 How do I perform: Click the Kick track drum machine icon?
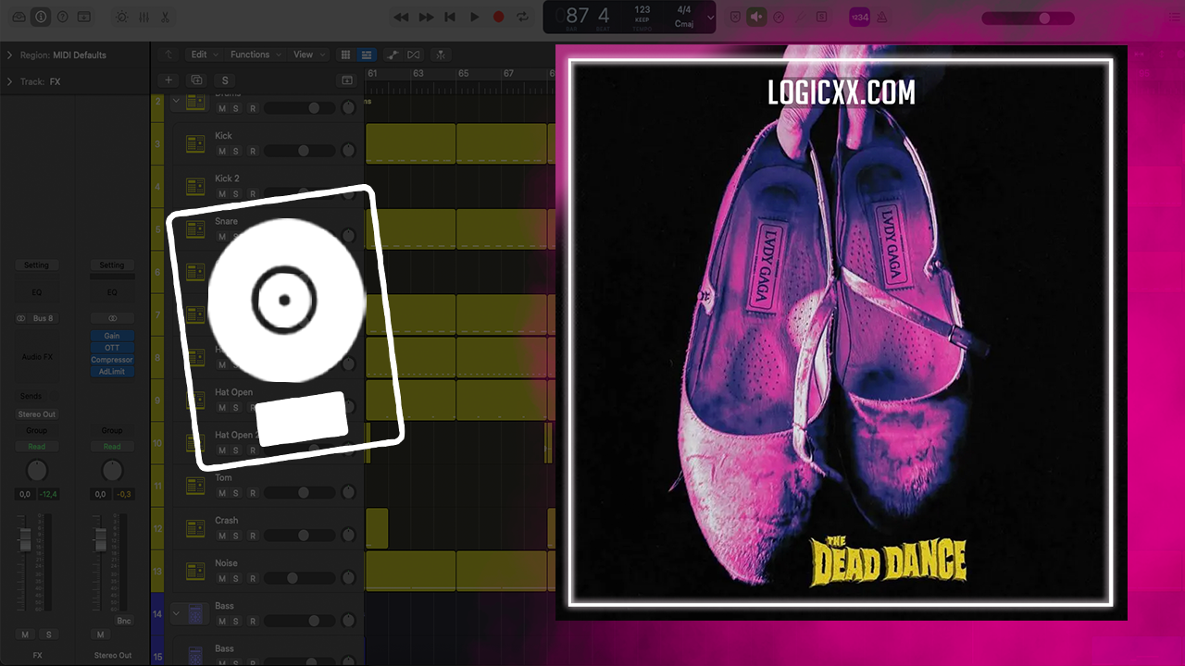pyautogui.click(x=195, y=143)
